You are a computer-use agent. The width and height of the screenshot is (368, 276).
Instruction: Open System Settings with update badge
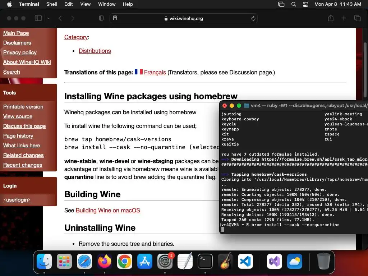point(165,261)
